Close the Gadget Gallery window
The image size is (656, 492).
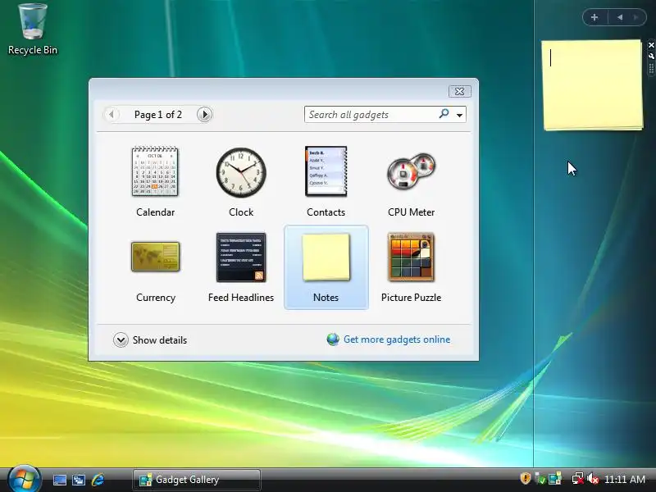459,91
